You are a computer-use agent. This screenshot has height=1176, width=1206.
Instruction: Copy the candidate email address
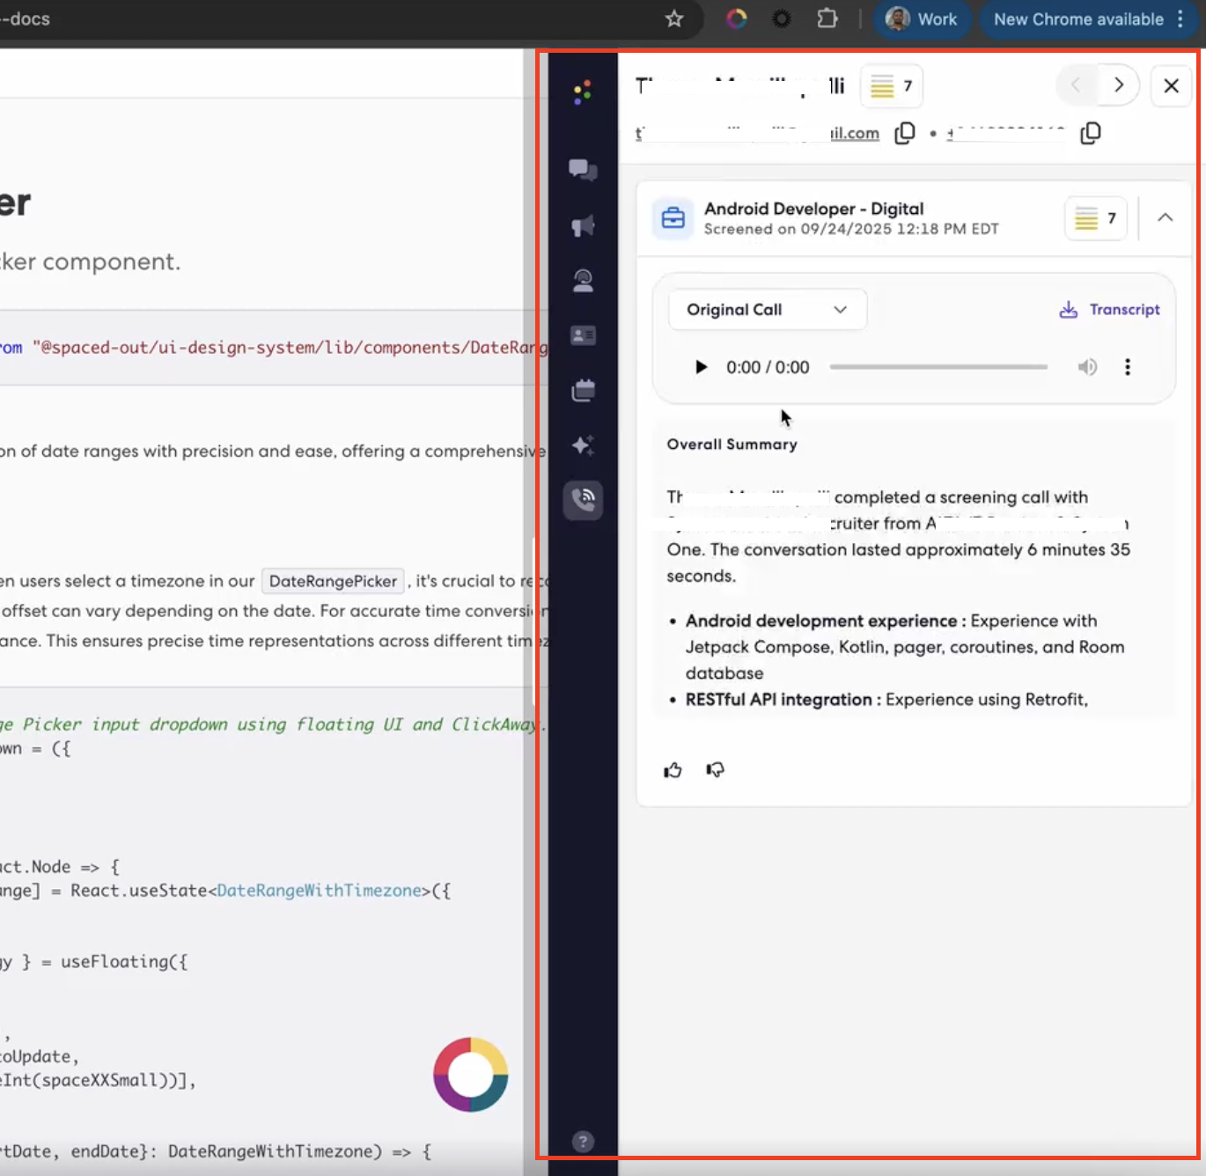tap(905, 133)
